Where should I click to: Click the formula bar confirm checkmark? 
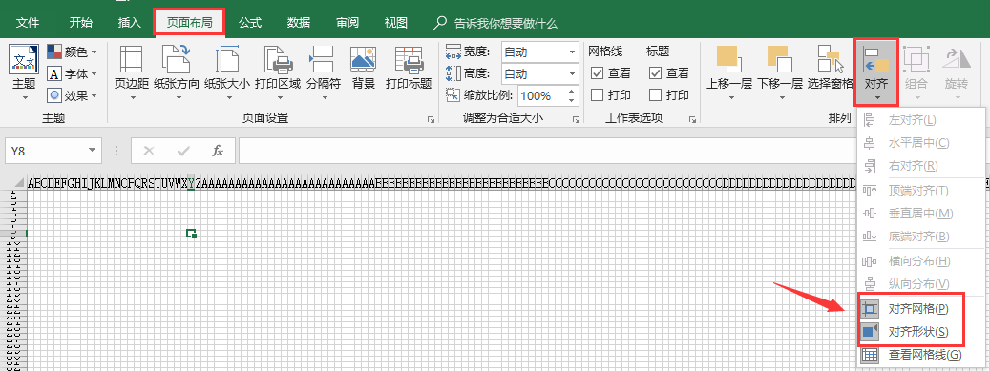(x=183, y=151)
